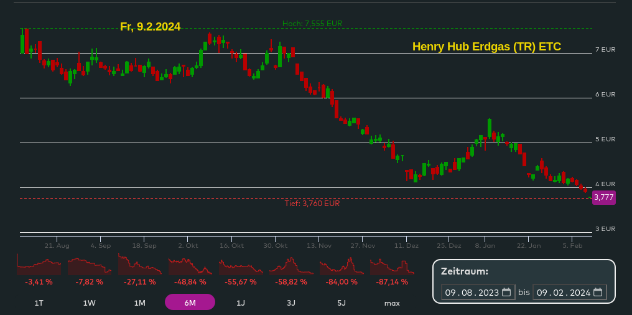Screen dimensions: 632x315
Task: Click the 18. Sep axis date
Action: (x=144, y=246)
